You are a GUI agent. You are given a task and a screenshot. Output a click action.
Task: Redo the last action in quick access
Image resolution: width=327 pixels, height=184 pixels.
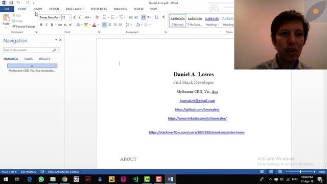click(28, 3)
